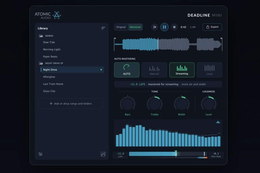Viewport: 260px width, 173px height.
Task: Collapse the NIGHT DRIVE EP folder
Action: point(41,63)
